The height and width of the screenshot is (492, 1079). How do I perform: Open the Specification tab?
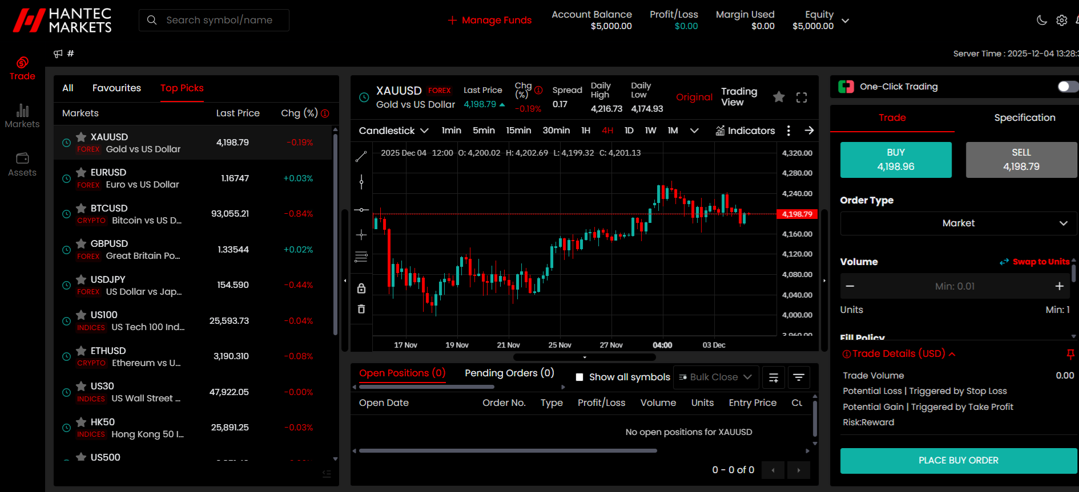(1024, 117)
